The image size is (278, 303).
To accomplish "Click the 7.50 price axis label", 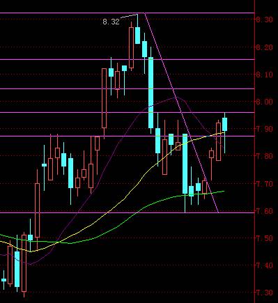I will click(264, 238).
